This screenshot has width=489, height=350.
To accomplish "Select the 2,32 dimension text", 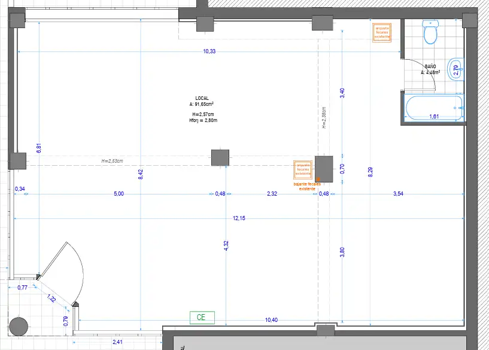I will tap(272, 194).
